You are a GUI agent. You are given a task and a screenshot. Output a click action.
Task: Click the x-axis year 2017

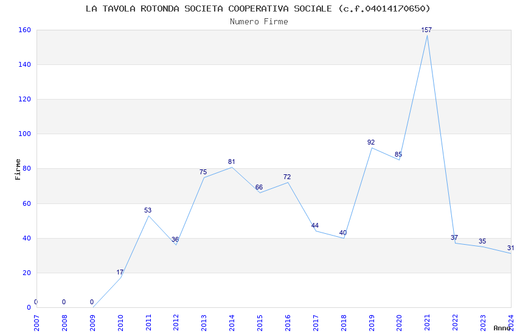(316, 323)
